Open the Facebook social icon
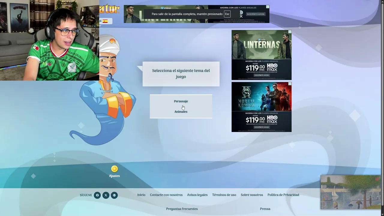The height and width of the screenshot is (216, 384). point(97,195)
